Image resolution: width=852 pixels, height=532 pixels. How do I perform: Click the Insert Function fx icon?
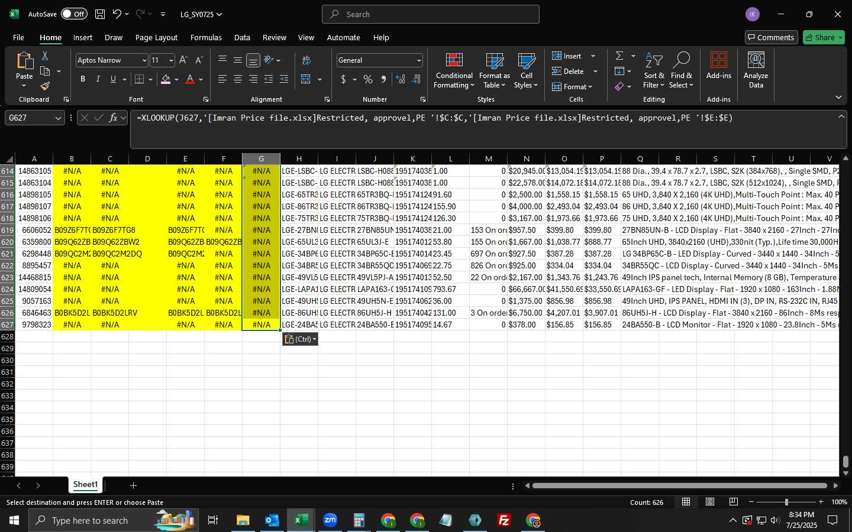pyautogui.click(x=113, y=118)
